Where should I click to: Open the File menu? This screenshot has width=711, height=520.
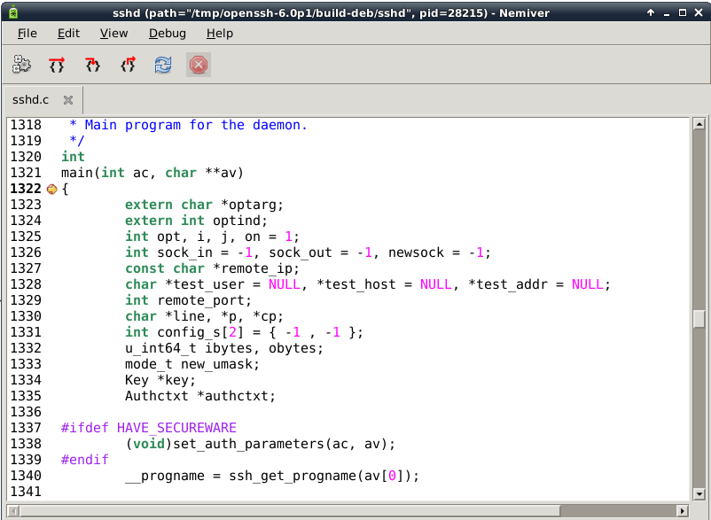(27, 34)
